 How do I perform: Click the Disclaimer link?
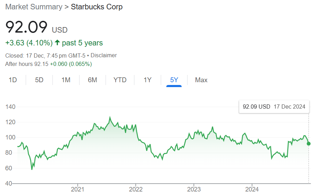coord(104,56)
